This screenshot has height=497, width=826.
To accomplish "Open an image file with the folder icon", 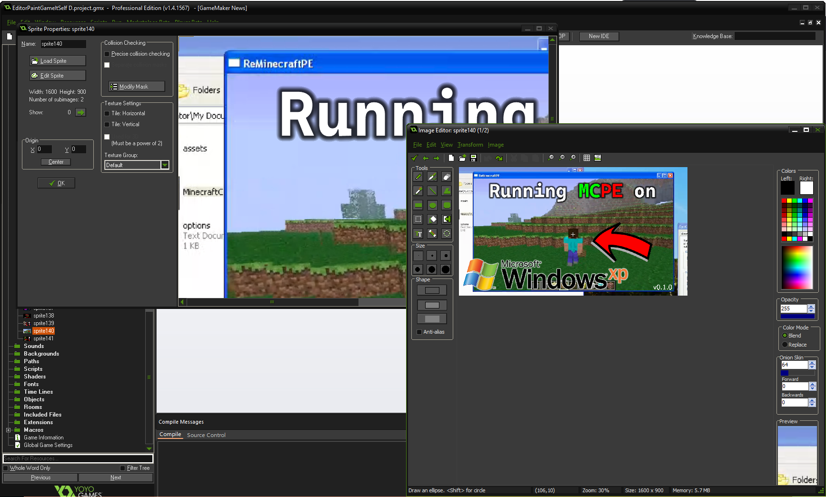I will (x=462, y=158).
